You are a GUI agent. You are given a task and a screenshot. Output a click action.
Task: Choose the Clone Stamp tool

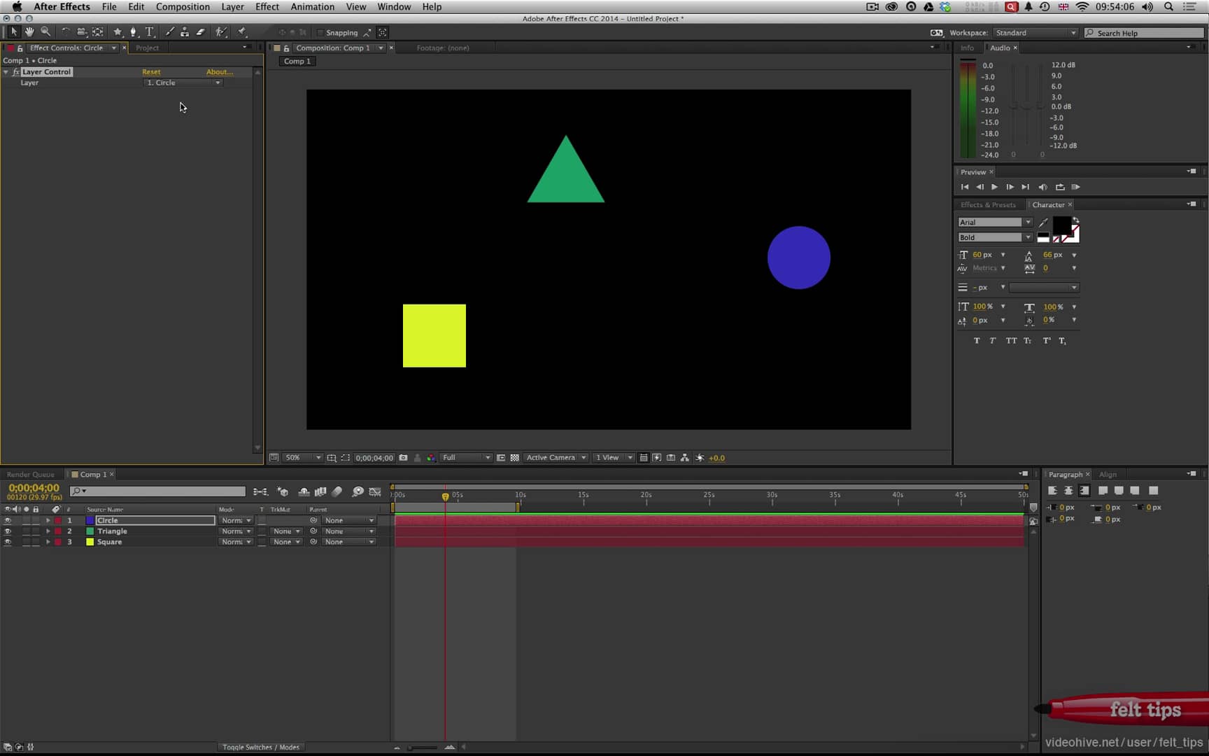click(x=185, y=31)
